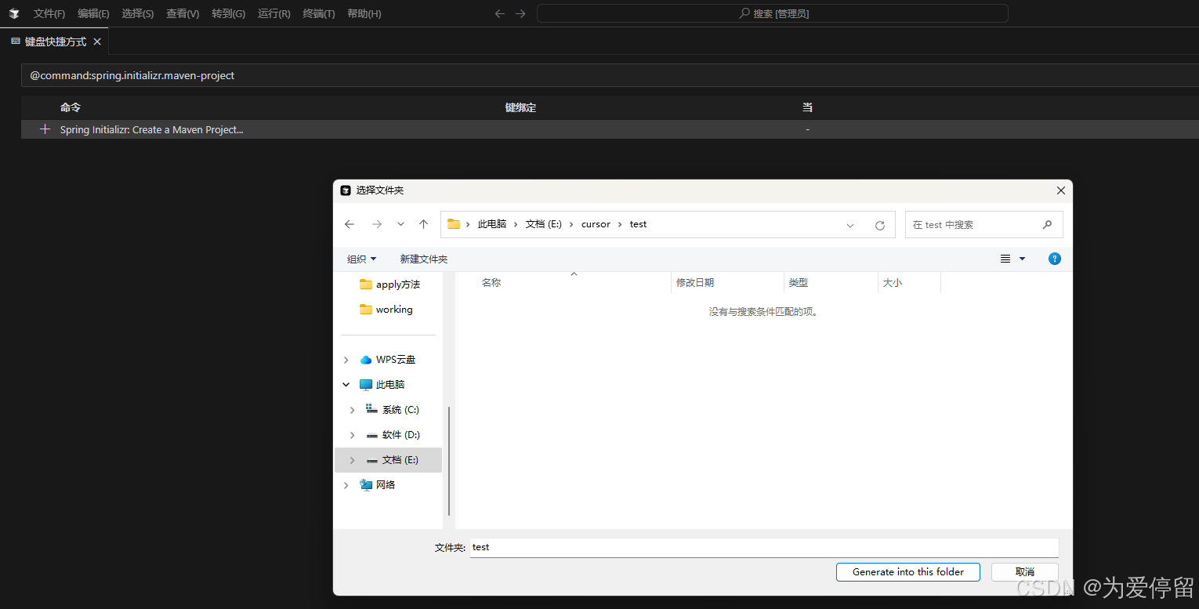Viewport: 1199px width, 609px height.
Task: Navigate to 文档 (E:) in breadcrumb
Action: coord(544,224)
